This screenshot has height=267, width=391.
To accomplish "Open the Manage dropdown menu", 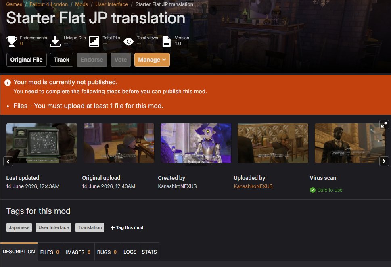I will 152,60.
